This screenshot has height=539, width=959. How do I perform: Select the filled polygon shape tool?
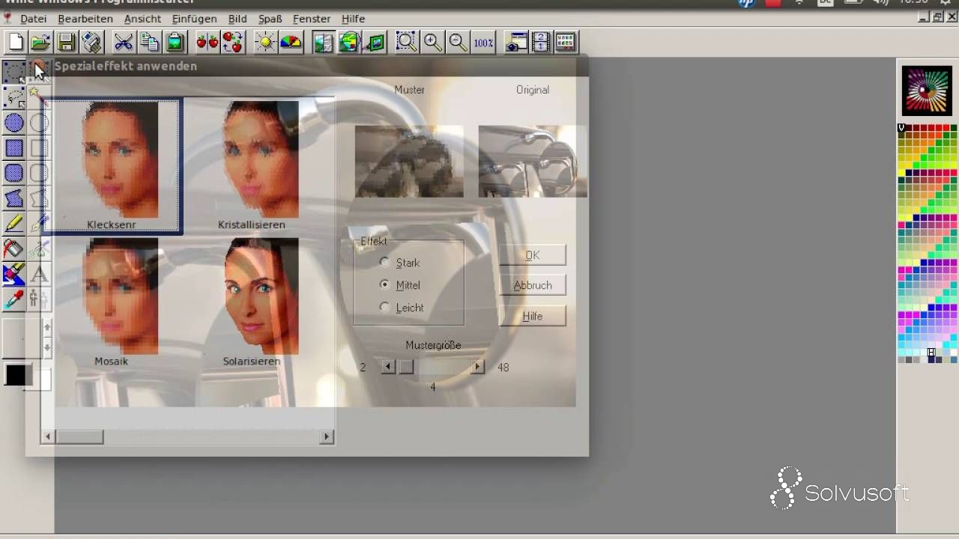(14, 198)
